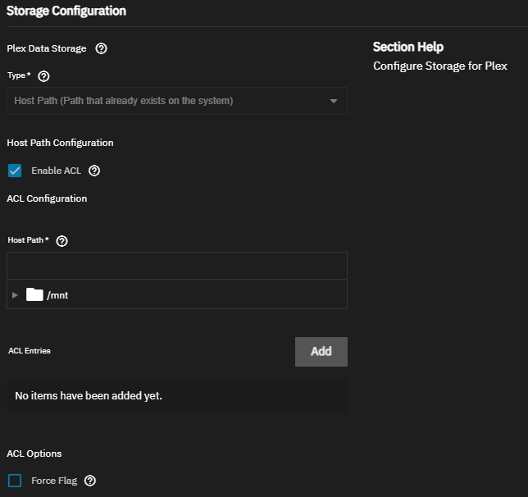This screenshot has width=528, height=497.
Task: Click the Force Flag label text
Action: tap(54, 481)
